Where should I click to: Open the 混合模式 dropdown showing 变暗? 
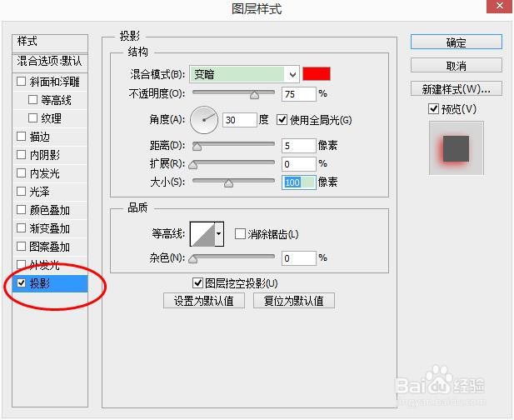point(244,74)
